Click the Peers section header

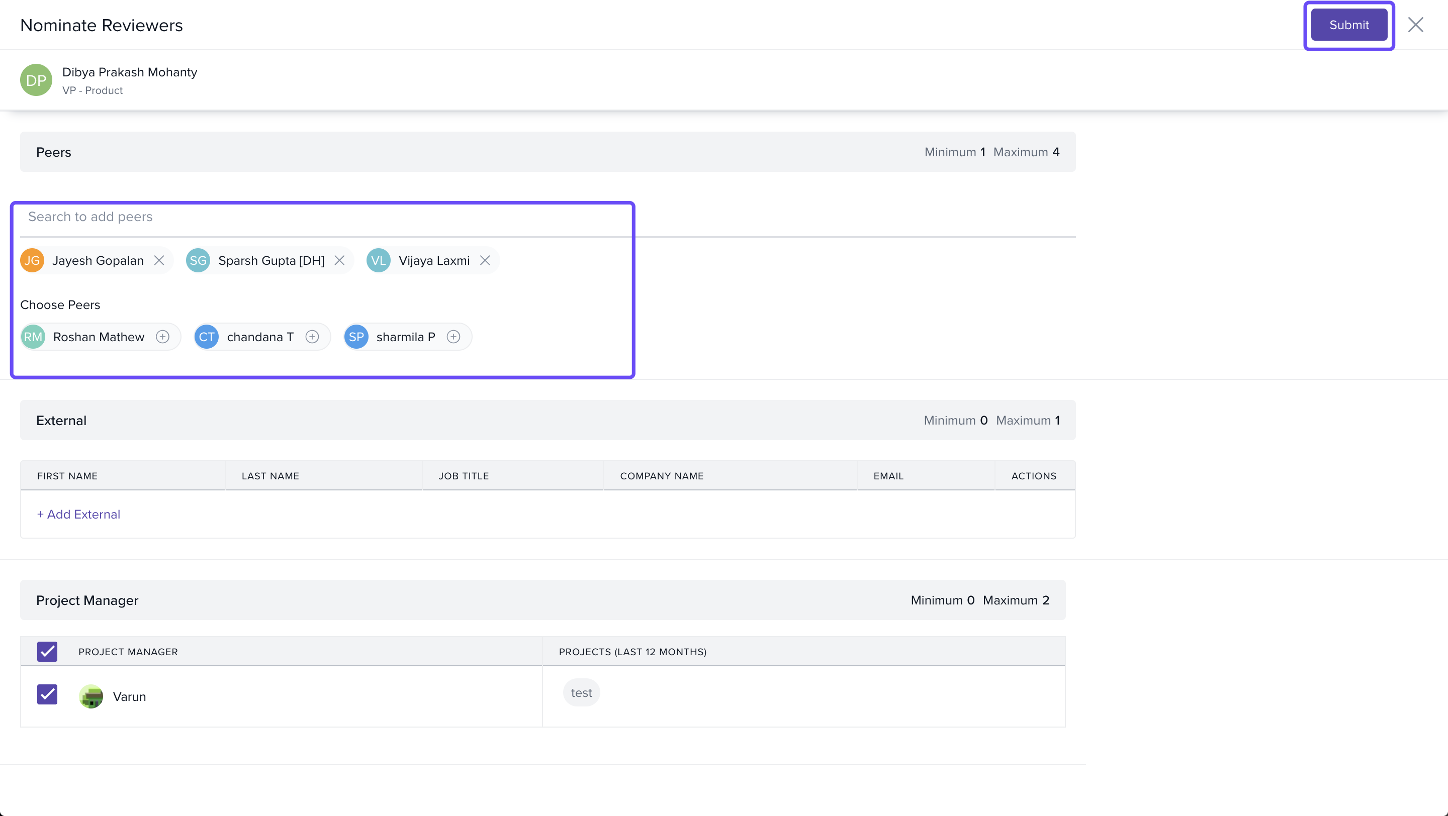[53, 152]
